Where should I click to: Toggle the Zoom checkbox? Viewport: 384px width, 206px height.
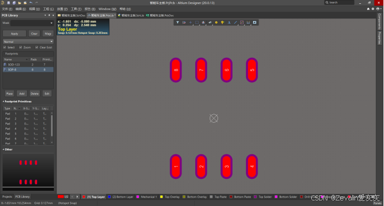21,47
